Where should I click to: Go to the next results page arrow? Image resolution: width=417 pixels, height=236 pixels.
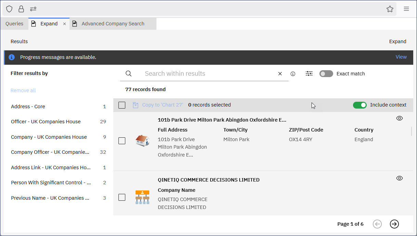coord(394,224)
